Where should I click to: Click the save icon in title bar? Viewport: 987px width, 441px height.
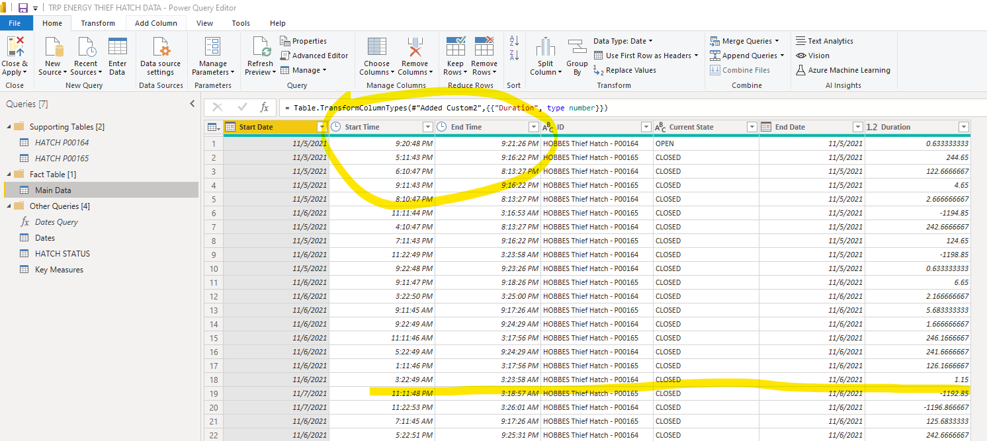point(22,8)
